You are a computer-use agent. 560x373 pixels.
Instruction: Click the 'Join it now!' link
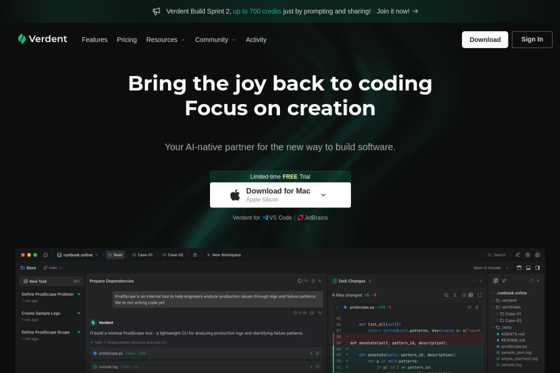pyautogui.click(x=398, y=11)
